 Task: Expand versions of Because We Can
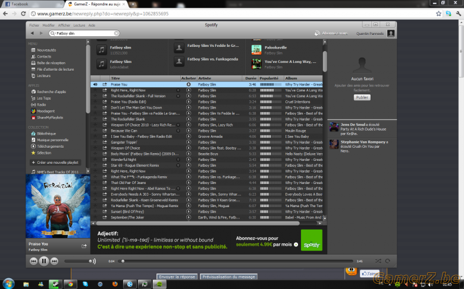[x=178, y=131]
